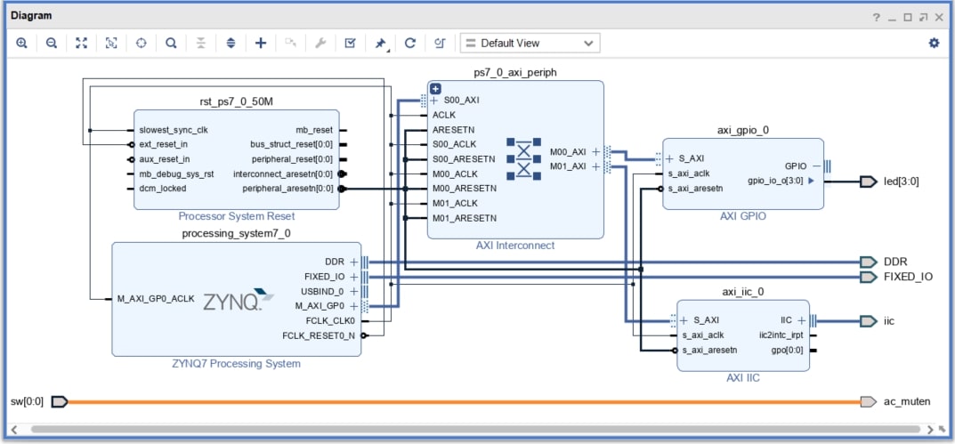Fit the diagram to the window
This screenshot has width=955, height=444.
click(x=82, y=44)
